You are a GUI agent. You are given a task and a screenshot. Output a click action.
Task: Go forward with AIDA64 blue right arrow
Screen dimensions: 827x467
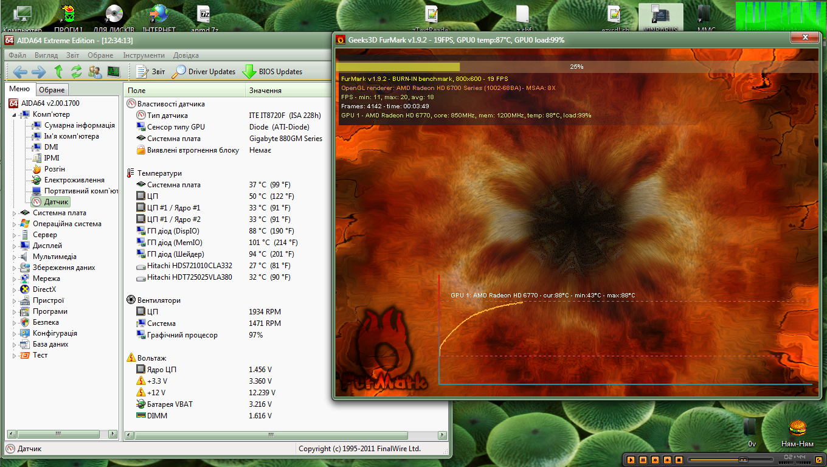click(39, 72)
